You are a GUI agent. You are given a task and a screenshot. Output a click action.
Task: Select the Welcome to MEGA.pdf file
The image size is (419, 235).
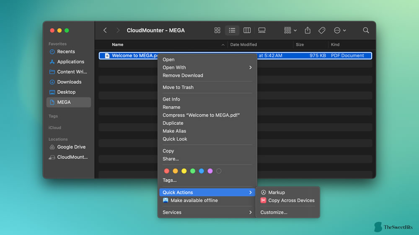tap(235, 56)
